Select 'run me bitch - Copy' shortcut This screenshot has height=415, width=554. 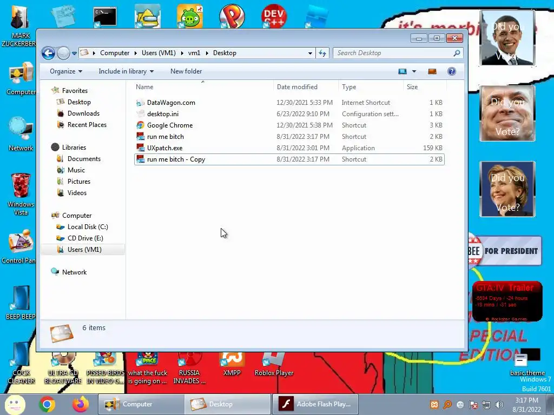(x=289, y=159)
